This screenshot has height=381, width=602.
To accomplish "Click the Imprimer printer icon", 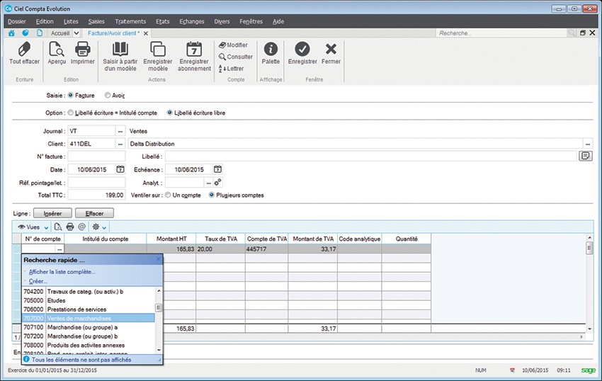I will coord(83,50).
